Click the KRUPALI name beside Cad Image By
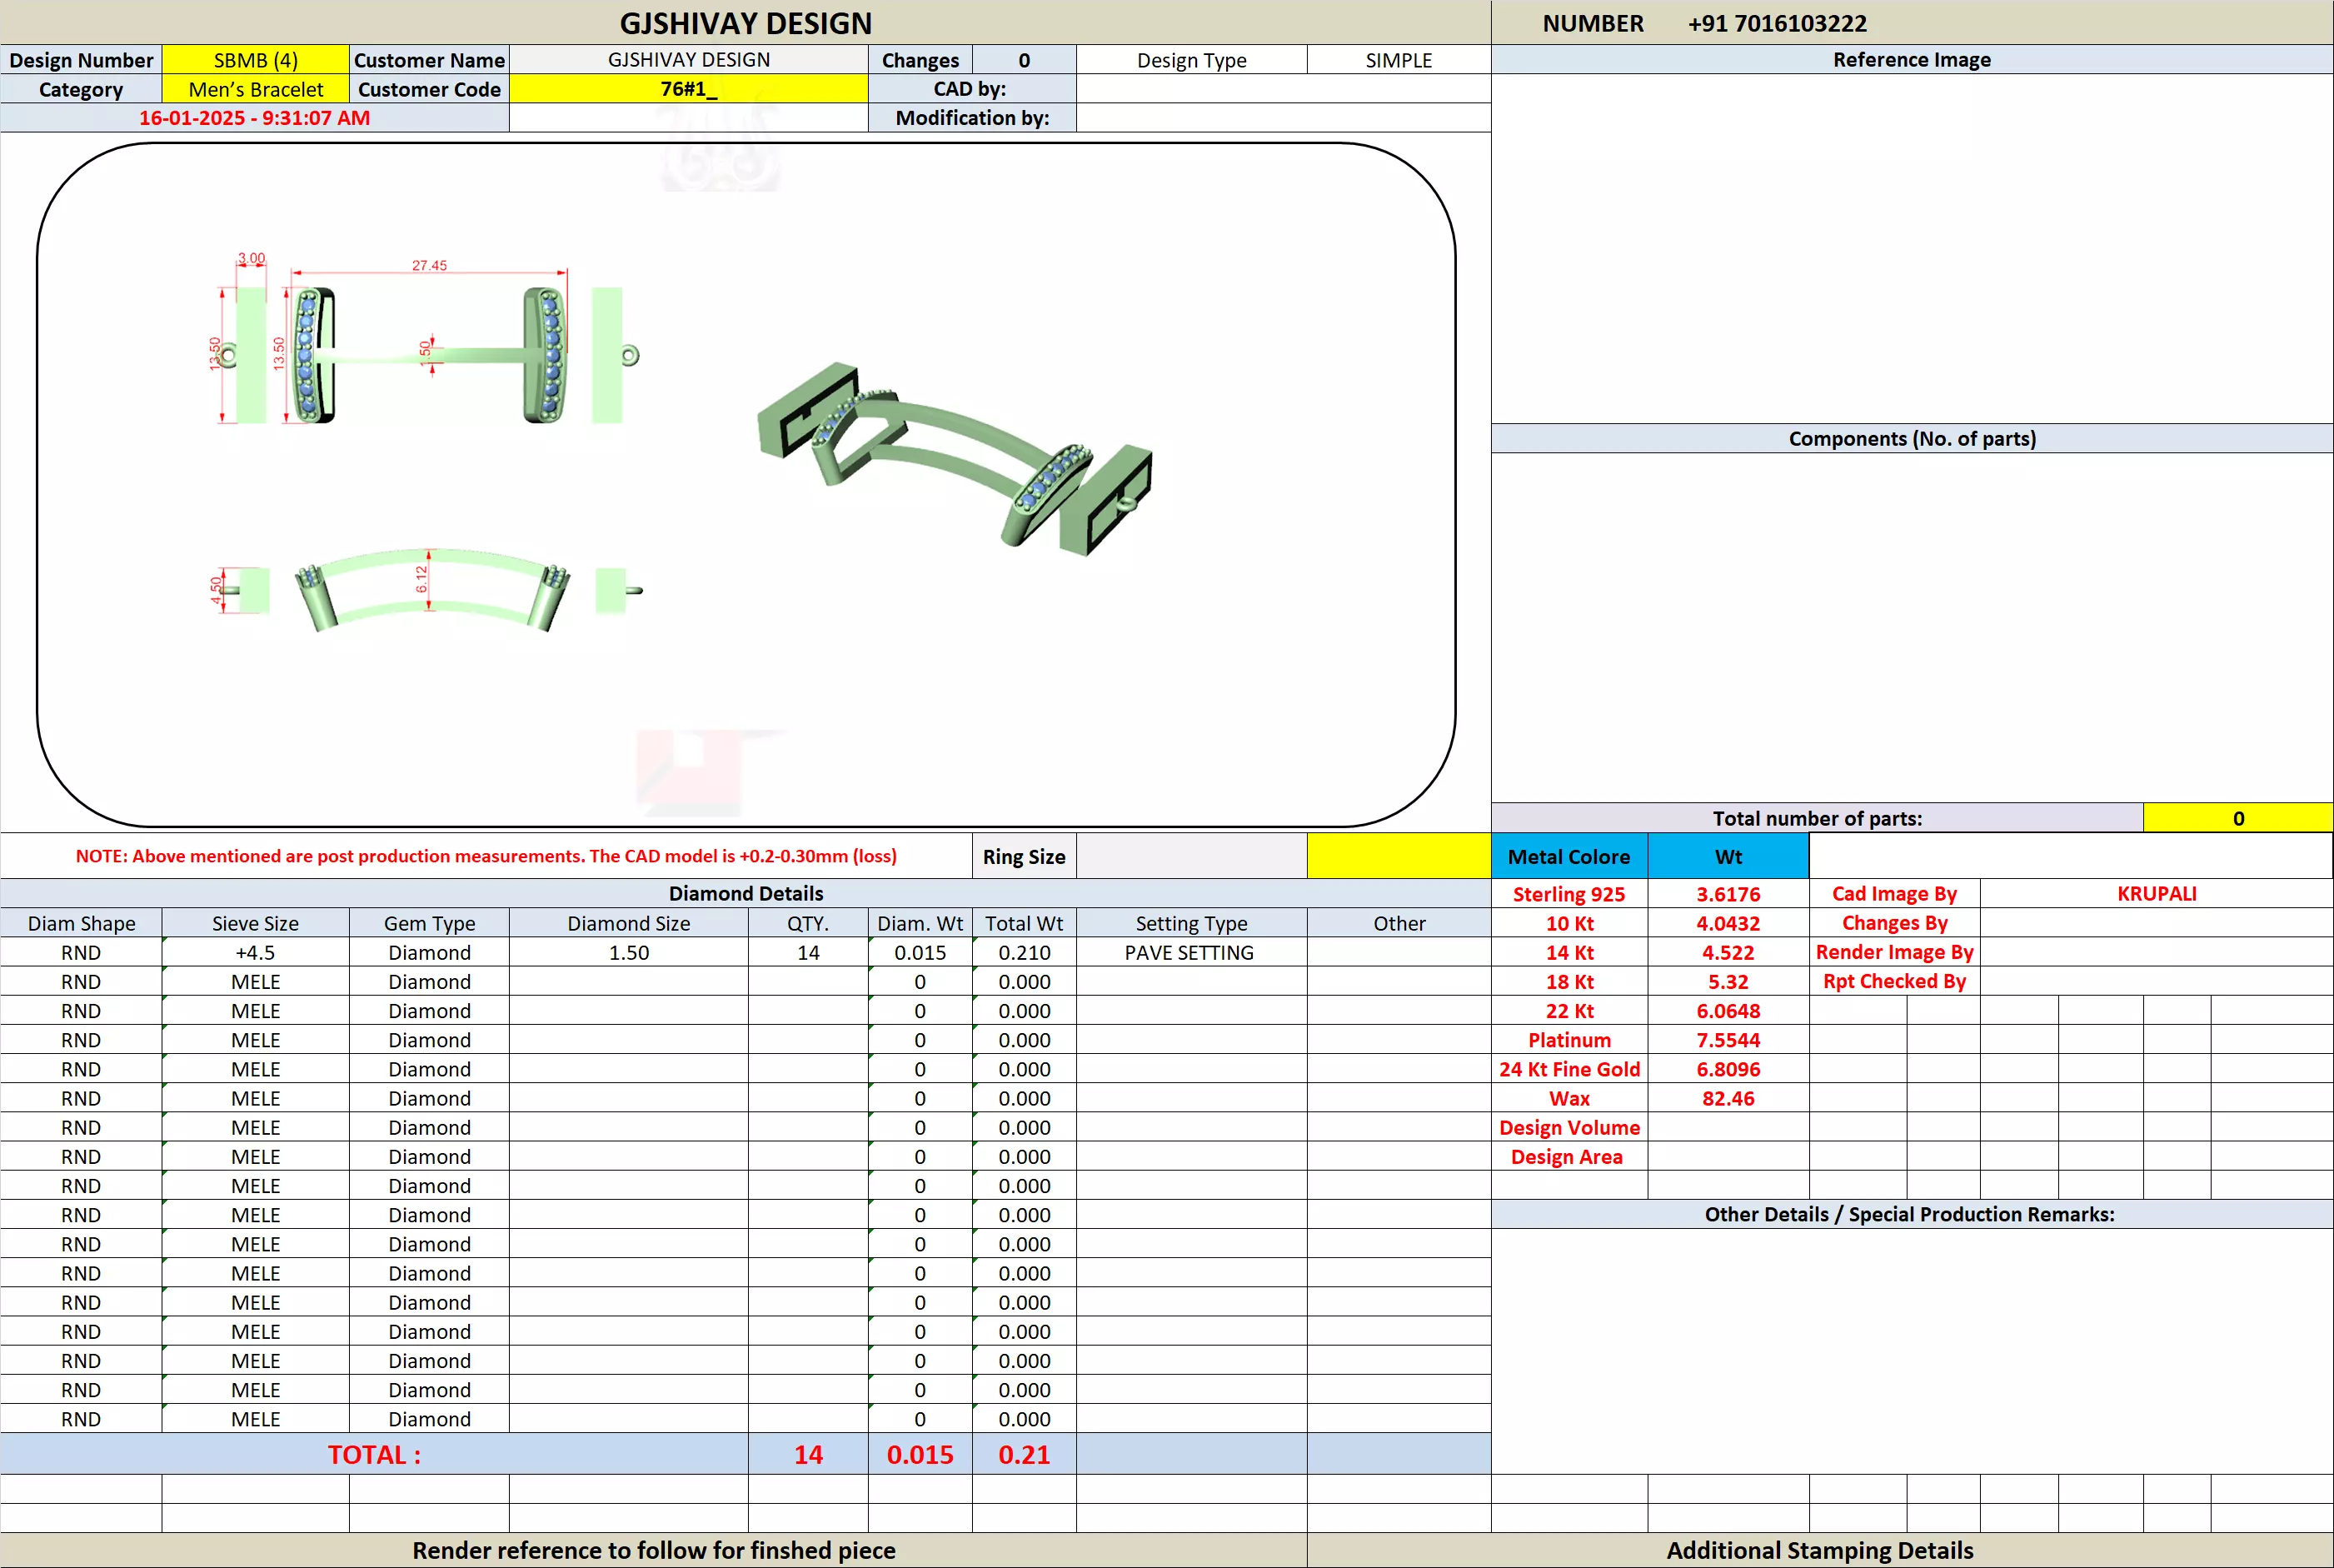Viewport: 2334px width, 1568px height. (2156, 893)
